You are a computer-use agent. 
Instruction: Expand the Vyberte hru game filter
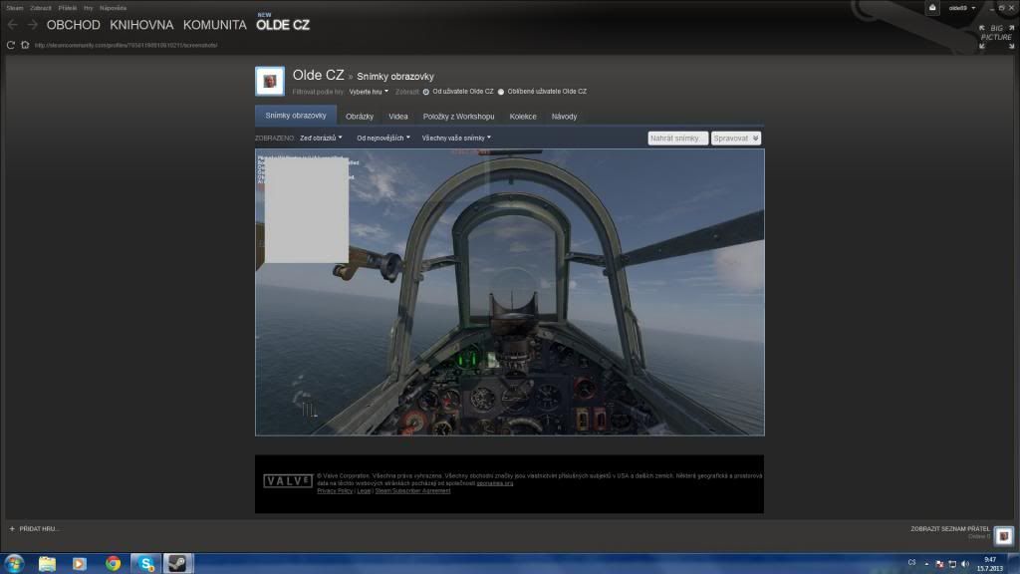(x=369, y=92)
